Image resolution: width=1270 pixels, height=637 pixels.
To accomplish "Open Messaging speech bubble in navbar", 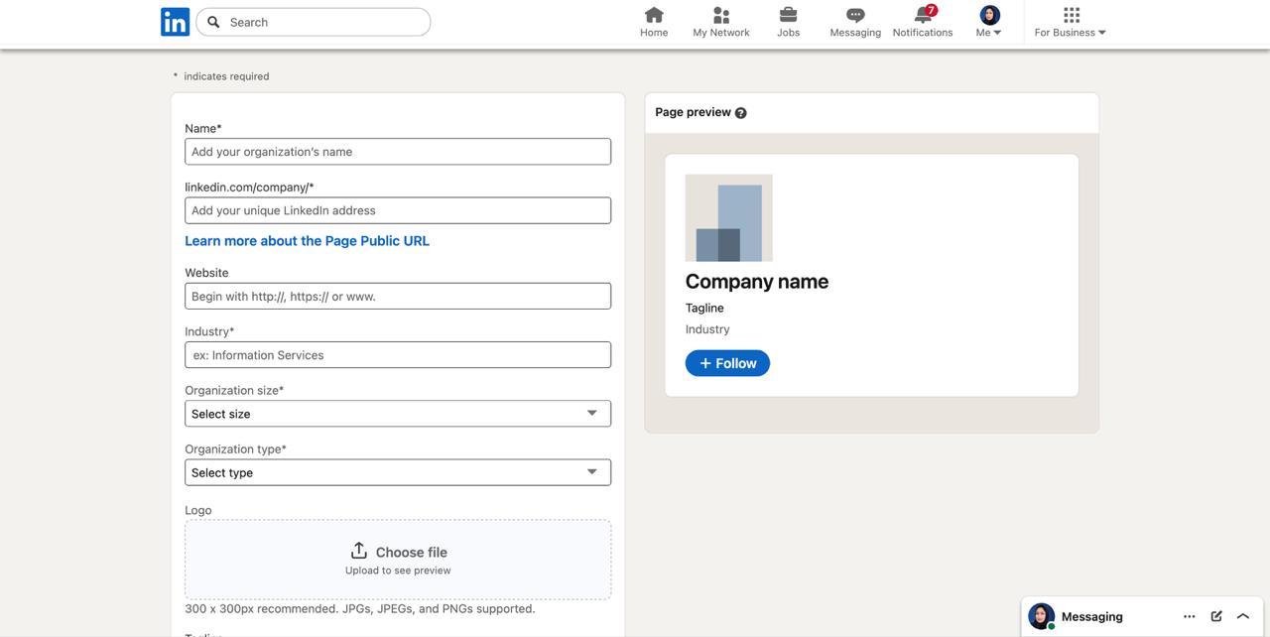I will coord(855,15).
